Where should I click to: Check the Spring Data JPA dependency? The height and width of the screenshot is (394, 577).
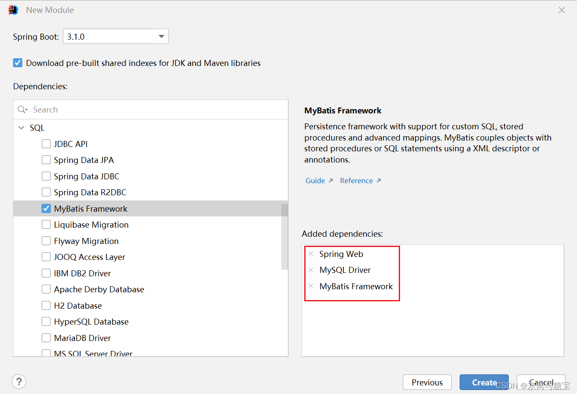pos(46,160)
